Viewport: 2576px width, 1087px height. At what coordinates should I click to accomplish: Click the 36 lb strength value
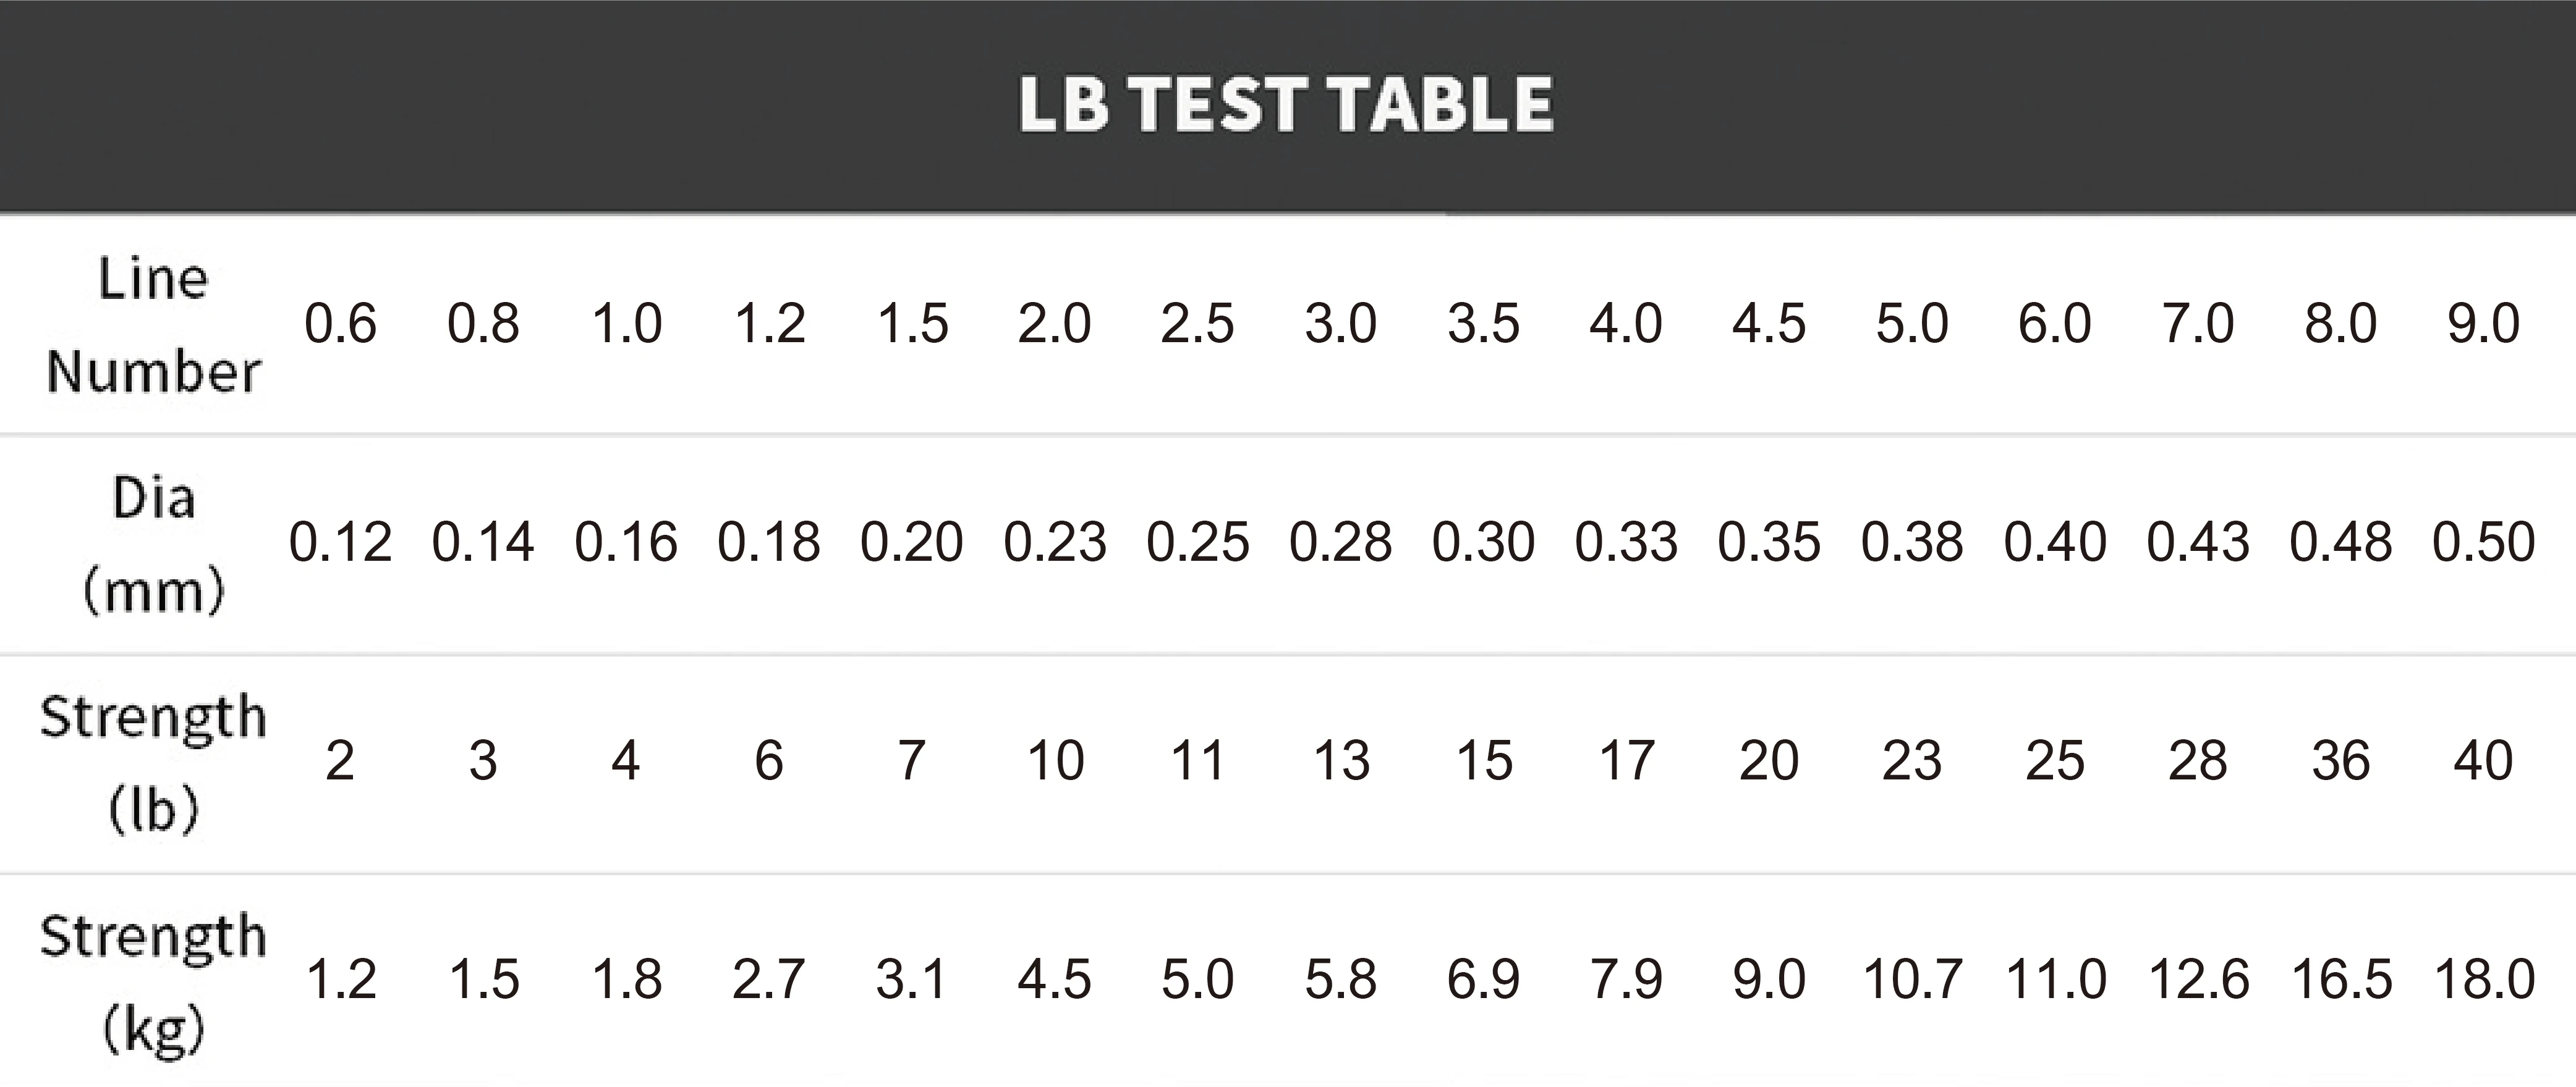pyautogui.click(x=2340, y=760)
